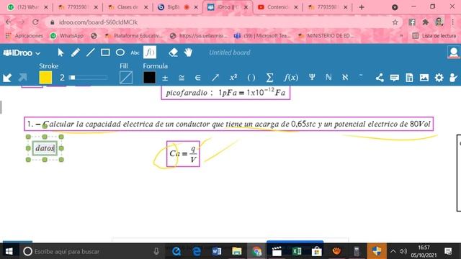
Task: Open the Windows Start menu
Action: click(x=9, y=251)
